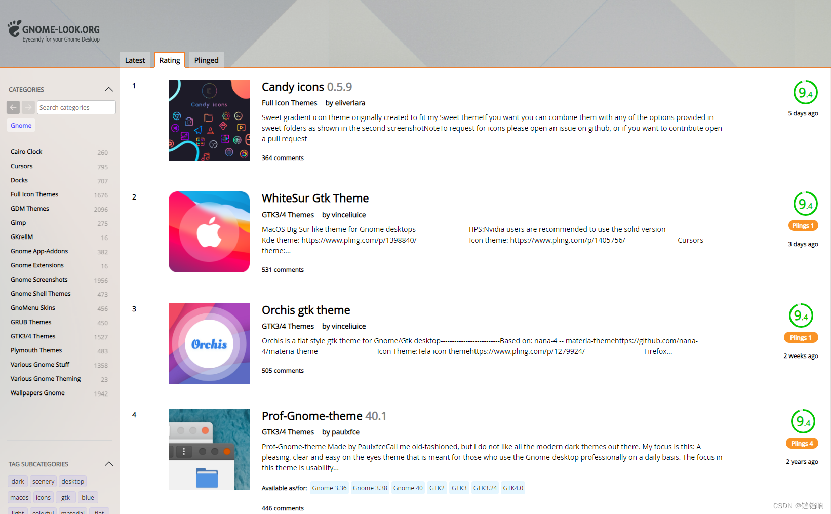Filter by the dark tag
831x514 pixels.
tap(18, 481)
